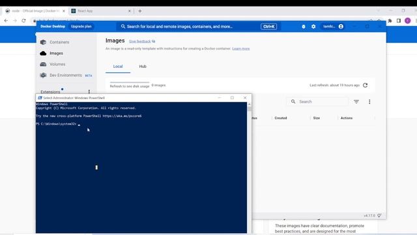This screenshot has height=235, width=417.
Task: Open images table more-options menu
Action: click(x=369, y=102)
